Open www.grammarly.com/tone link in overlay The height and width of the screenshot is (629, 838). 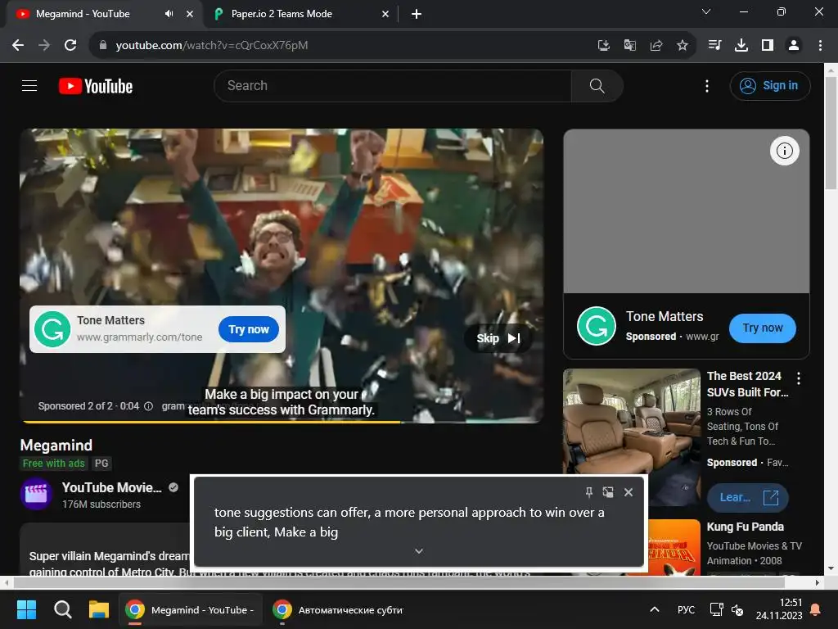click(x=139, y=337)
